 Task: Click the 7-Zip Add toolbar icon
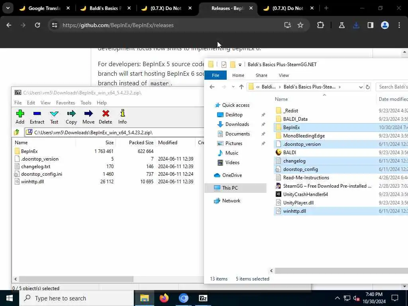pos(20,117)
